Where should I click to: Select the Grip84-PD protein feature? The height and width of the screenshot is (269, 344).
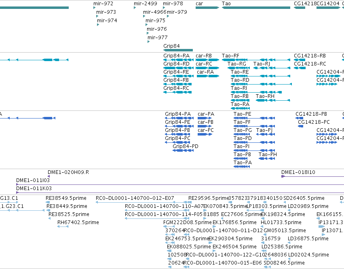(x=183, y=150)
